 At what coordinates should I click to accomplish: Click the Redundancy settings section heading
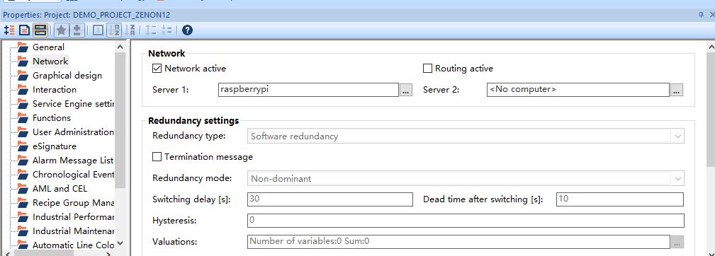click(x=193, y=121)
